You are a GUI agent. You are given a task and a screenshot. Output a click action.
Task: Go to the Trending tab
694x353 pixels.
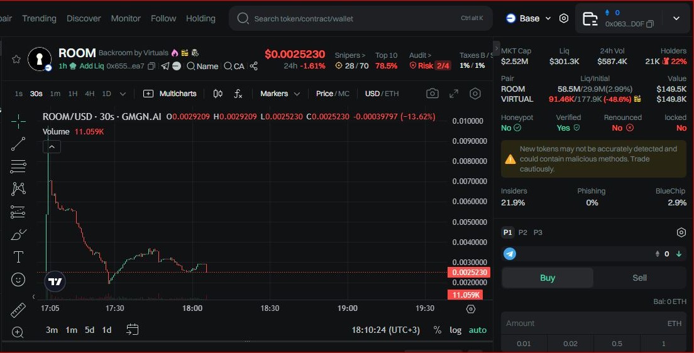point(40,19)
